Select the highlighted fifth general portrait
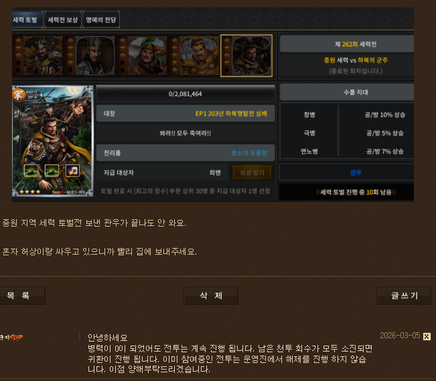This screenshot has width=436, height=381. coord(246,55)
